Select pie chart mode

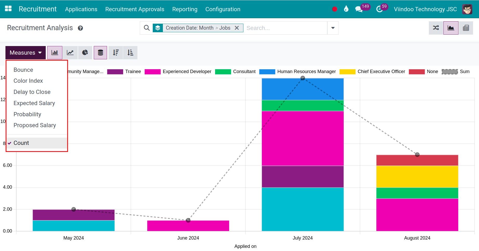click(x=85, y=53)
